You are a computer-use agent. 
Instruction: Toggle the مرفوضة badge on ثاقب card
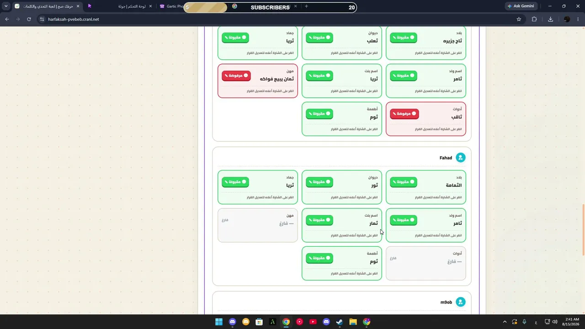coord(404,113)
